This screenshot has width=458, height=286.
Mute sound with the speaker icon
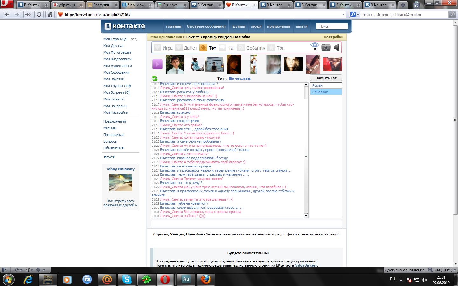coord(337,48)
